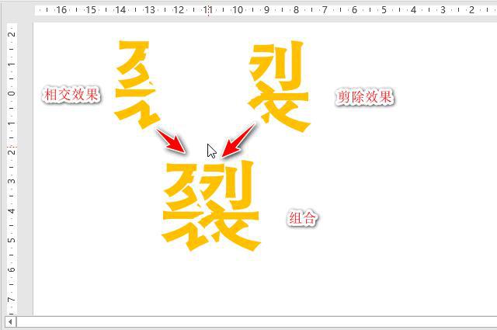
Task: Click the 0 mark on vertical ruler
Action: click(11, 93)
